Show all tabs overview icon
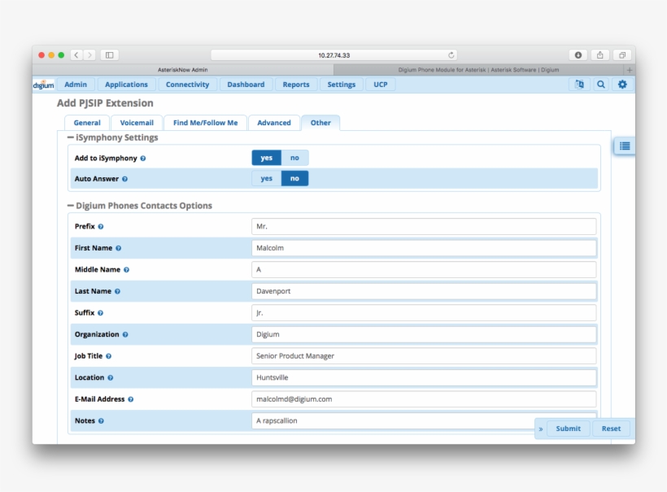Image resolution: width=667 pixels, height=492 pixels. 622,54
